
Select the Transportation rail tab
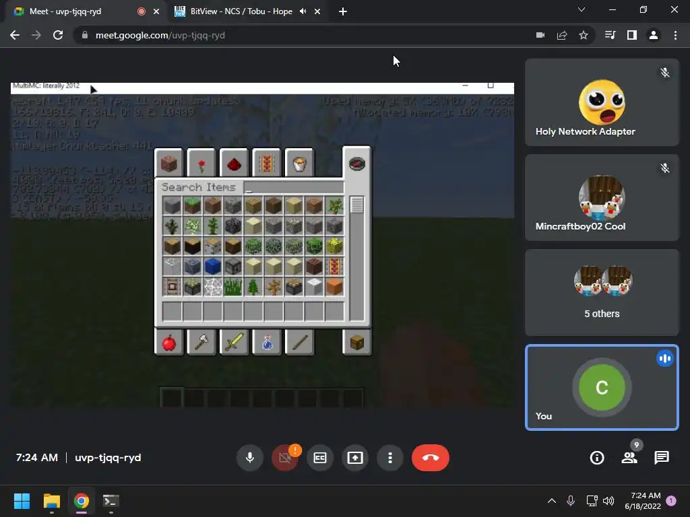266,164
